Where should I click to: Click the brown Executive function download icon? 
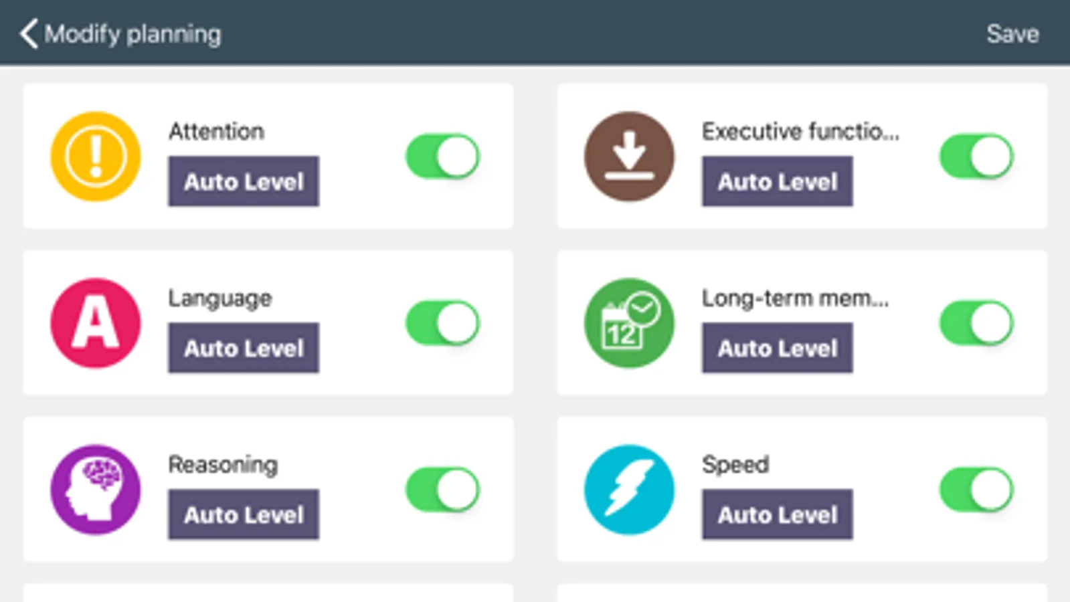pos(629,157)
